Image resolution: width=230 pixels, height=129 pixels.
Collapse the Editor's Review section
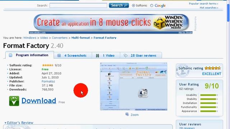(x=19, y=123)
